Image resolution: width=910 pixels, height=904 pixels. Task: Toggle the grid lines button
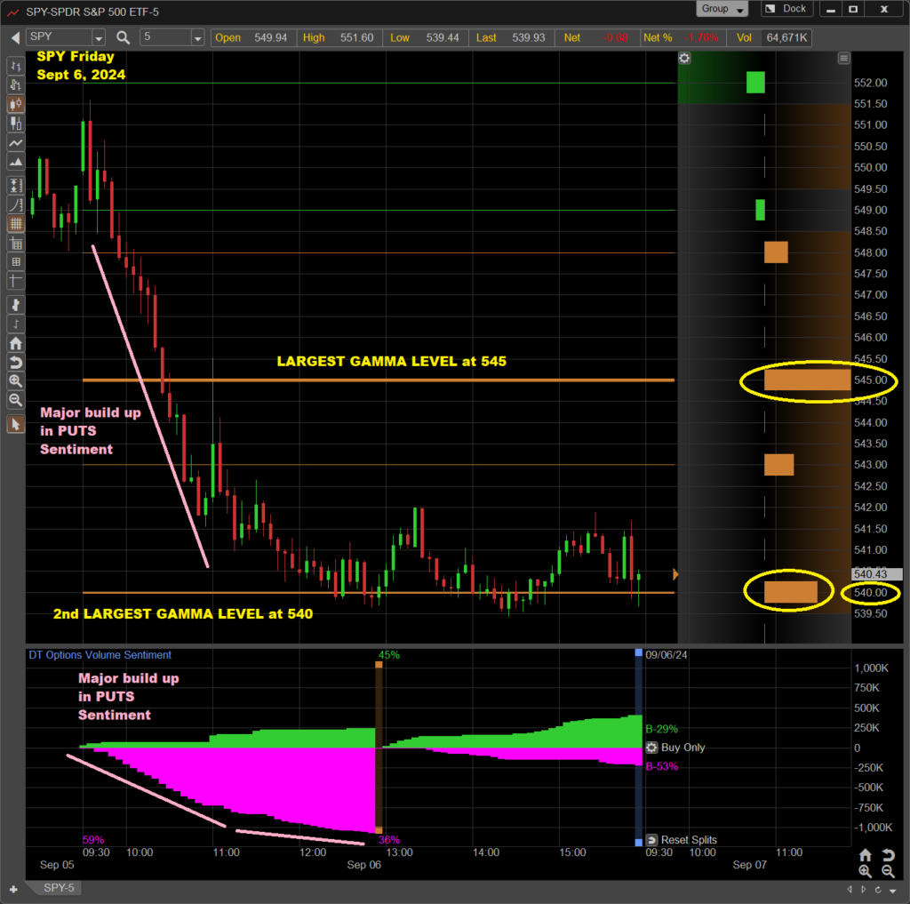[15, 224]
